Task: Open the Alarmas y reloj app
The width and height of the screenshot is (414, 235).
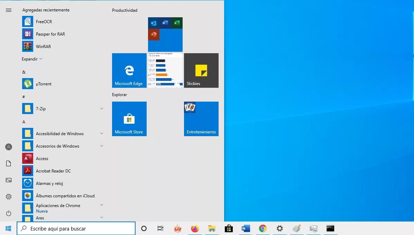Action: click(x=27, y=183)
